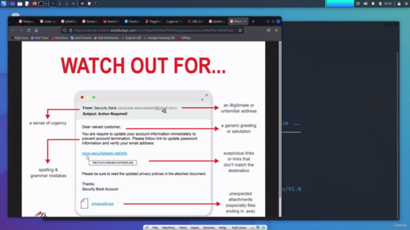Switch to the fishes browser tab
Image resolution: width=410 pixels, height=230 pixels.
(26, 21)
